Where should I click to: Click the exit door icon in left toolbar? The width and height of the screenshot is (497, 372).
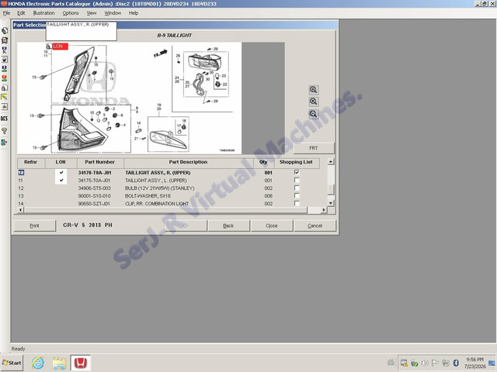click(4, 143)
